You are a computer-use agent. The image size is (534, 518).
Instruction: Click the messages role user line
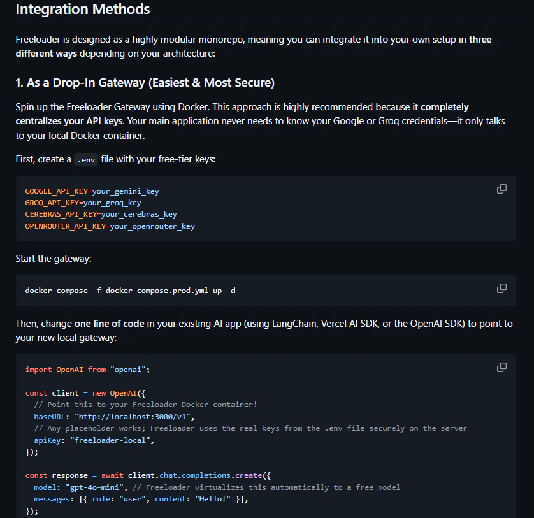click(141, 500)
